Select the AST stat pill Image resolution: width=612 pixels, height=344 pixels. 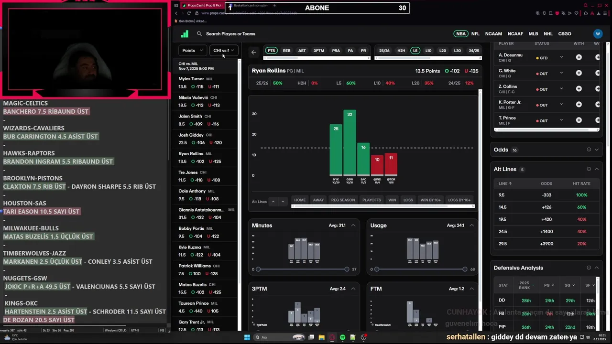[x=302, y=51]
